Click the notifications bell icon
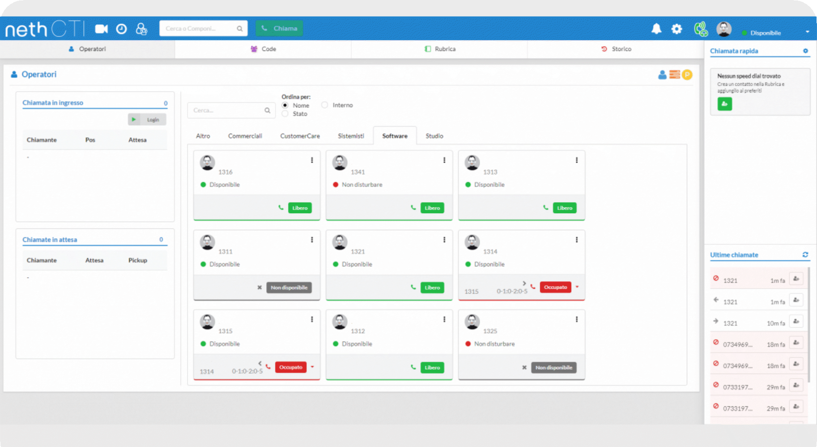The height and width of the screenshot is (447, 817). [x=656, y=29]
